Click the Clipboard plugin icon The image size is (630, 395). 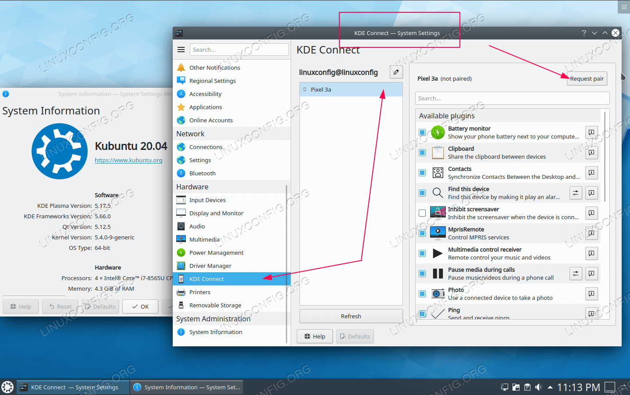(438, 152)
